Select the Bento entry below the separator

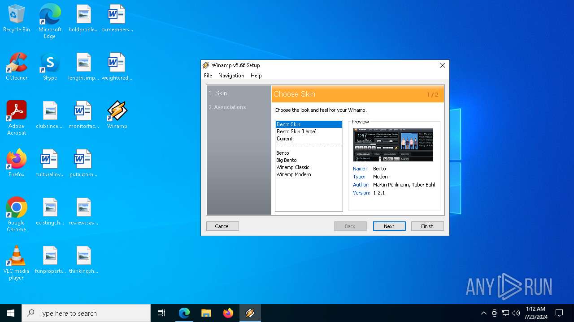point(309,153)
